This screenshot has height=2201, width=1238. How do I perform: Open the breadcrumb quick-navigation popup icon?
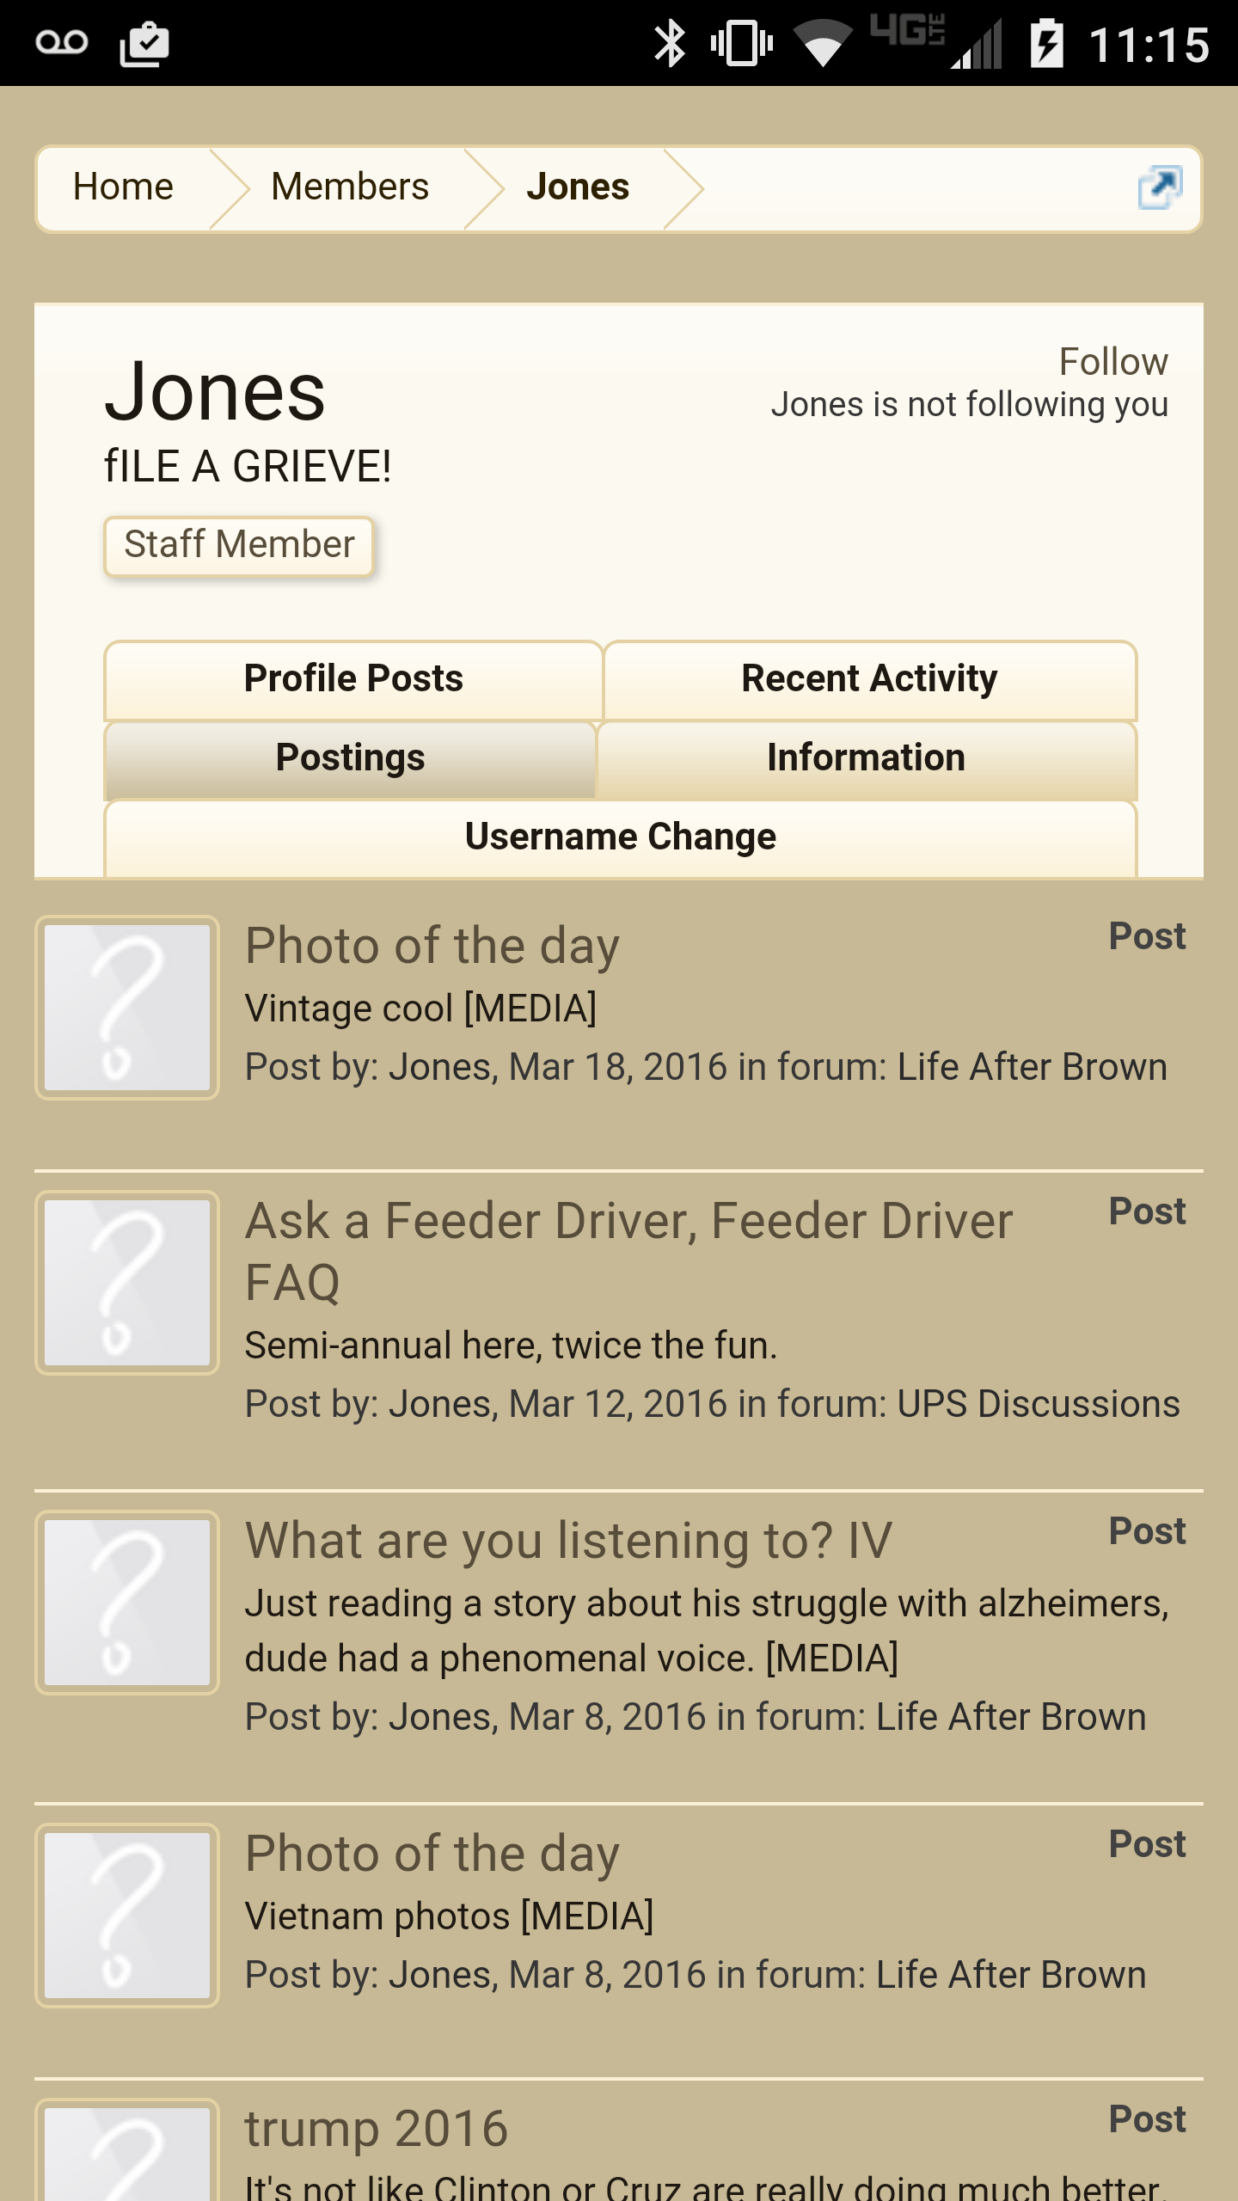tap(1160, 187)
